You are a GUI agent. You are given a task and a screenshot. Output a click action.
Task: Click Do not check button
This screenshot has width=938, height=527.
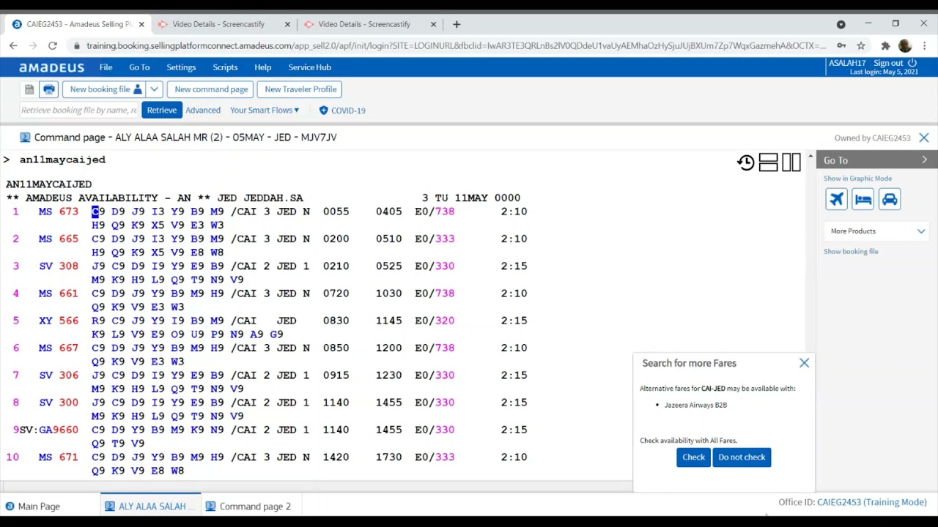click(742, 457)
